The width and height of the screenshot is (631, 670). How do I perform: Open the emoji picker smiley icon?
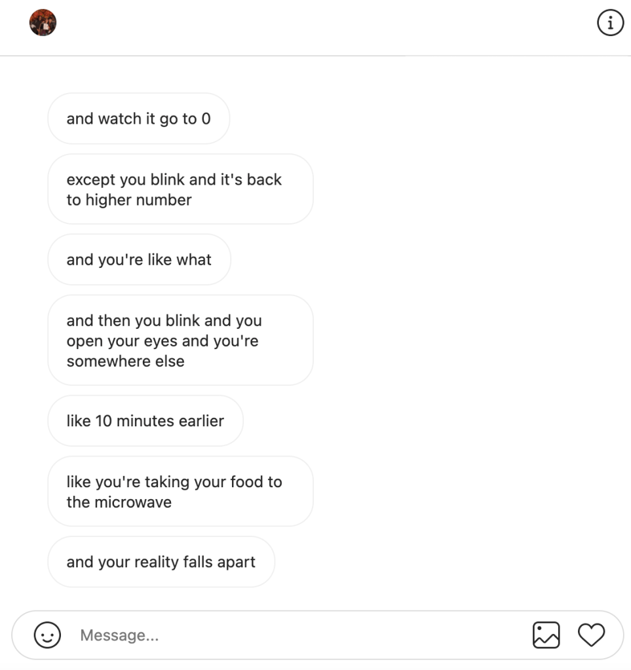coord(47,635)
